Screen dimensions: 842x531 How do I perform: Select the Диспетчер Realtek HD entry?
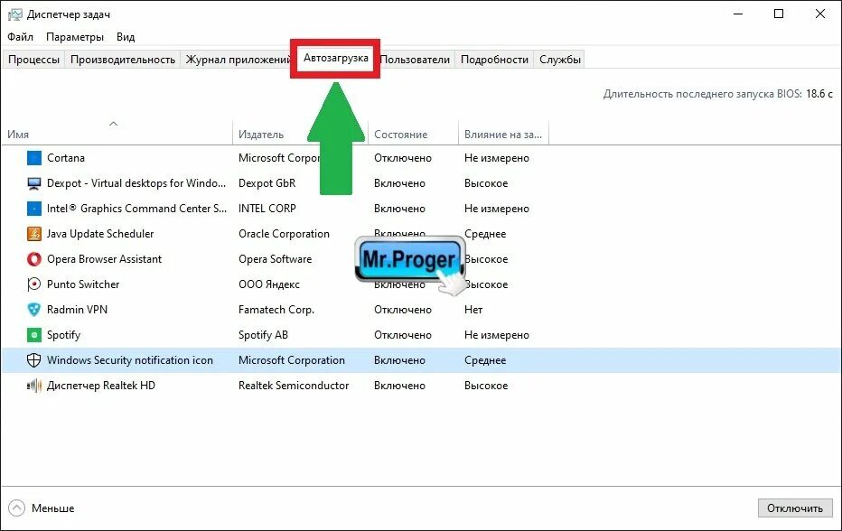[101, 386]
